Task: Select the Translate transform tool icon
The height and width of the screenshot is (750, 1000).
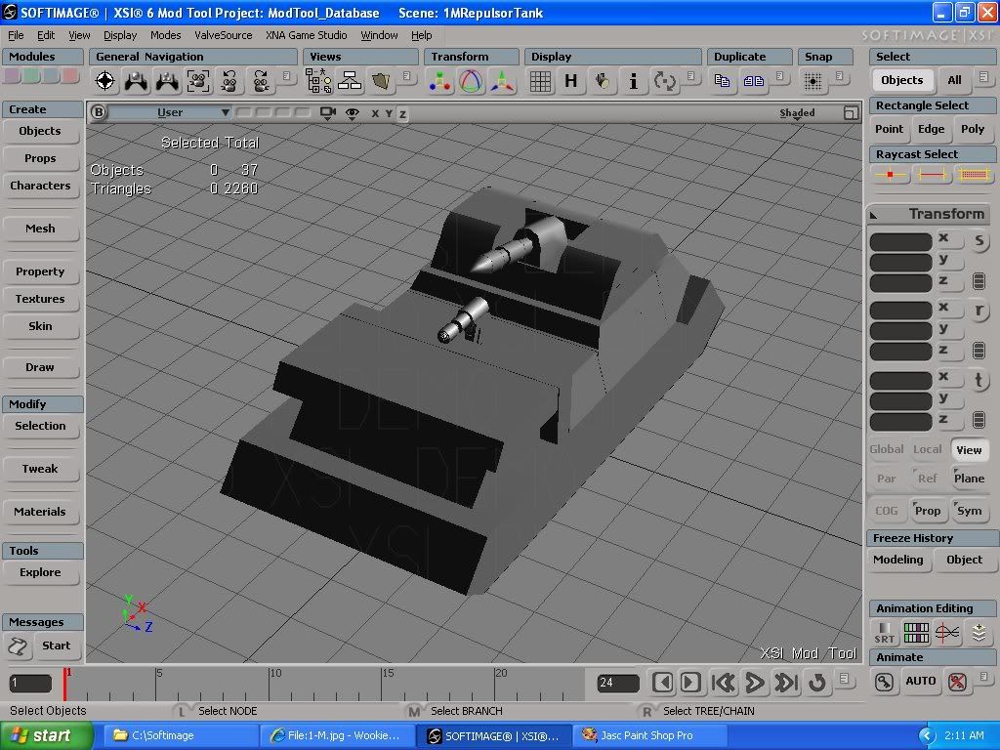Action: (503, 81)
